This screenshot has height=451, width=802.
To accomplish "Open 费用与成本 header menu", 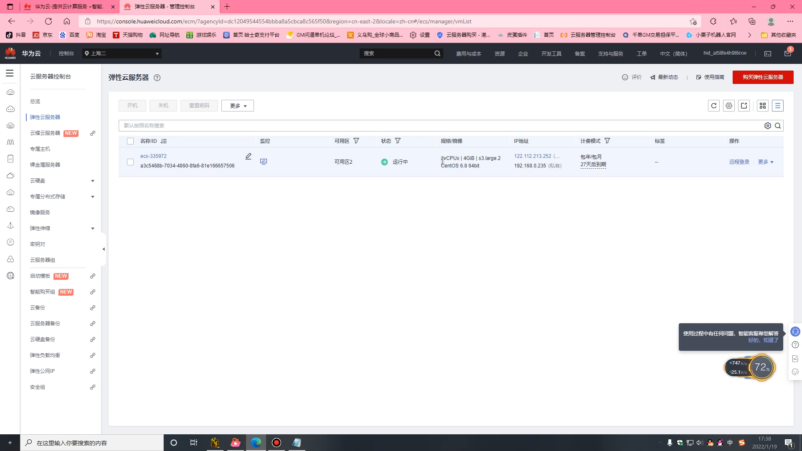I will point(469,53).
